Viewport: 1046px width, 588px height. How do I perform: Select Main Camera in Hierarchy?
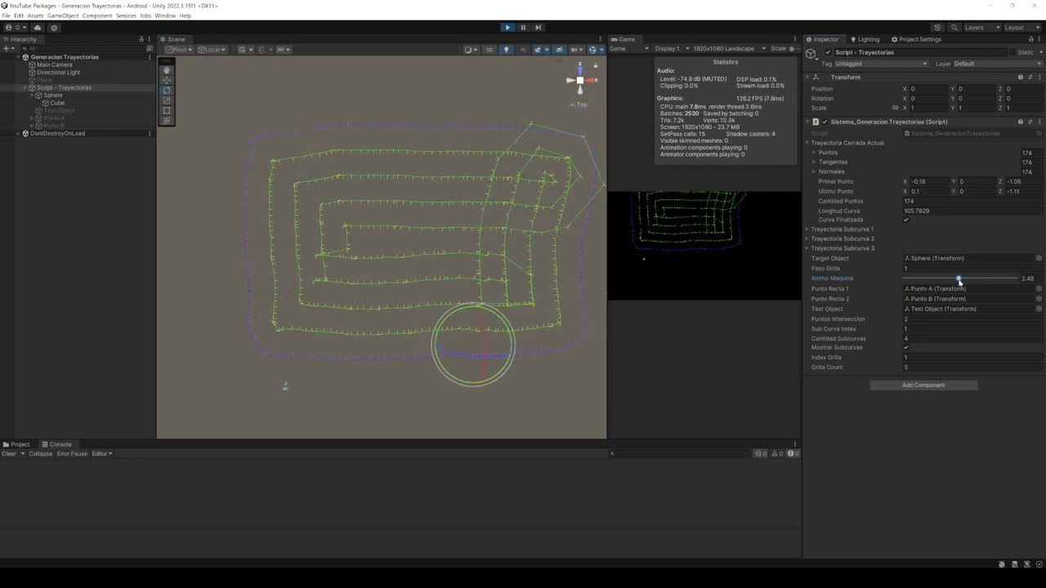[54, 65]
